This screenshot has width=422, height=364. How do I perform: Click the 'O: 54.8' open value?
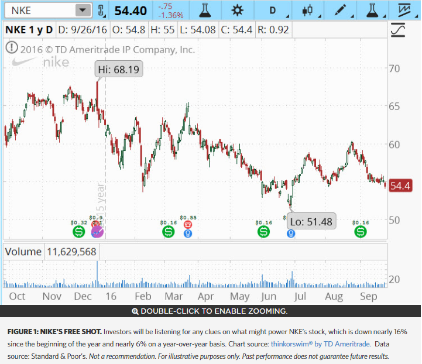[129, 30]
